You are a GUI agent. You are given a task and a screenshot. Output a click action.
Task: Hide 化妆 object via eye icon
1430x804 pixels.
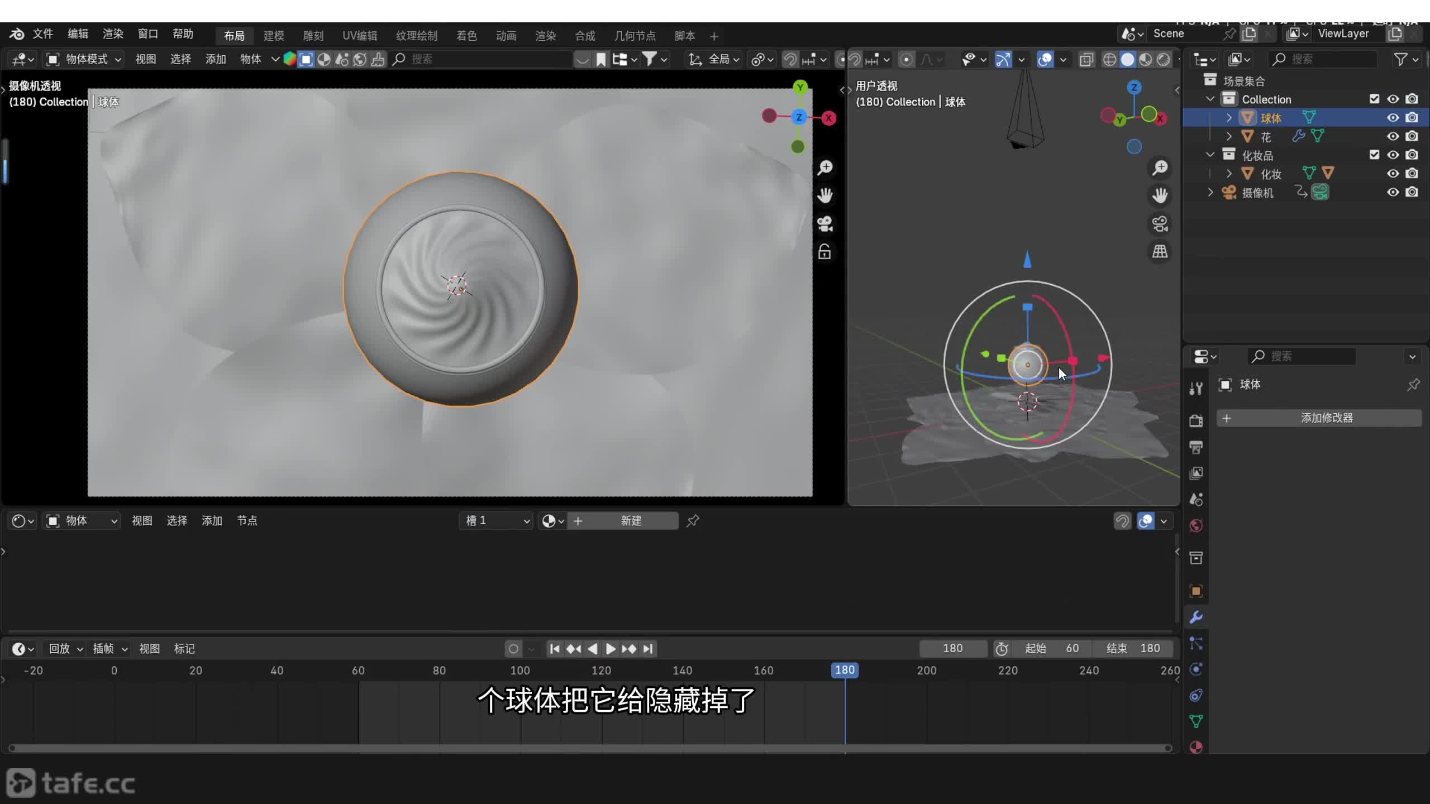1393,174
